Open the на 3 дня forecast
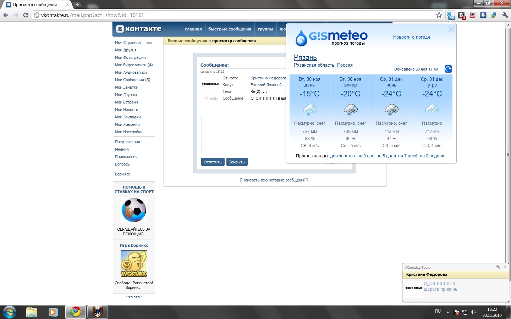The height and width of the screenshot is (319, 511). 366,156
